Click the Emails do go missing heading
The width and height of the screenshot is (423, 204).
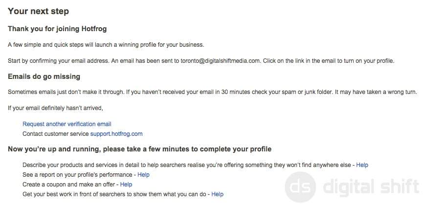click(x=44, y=76)
